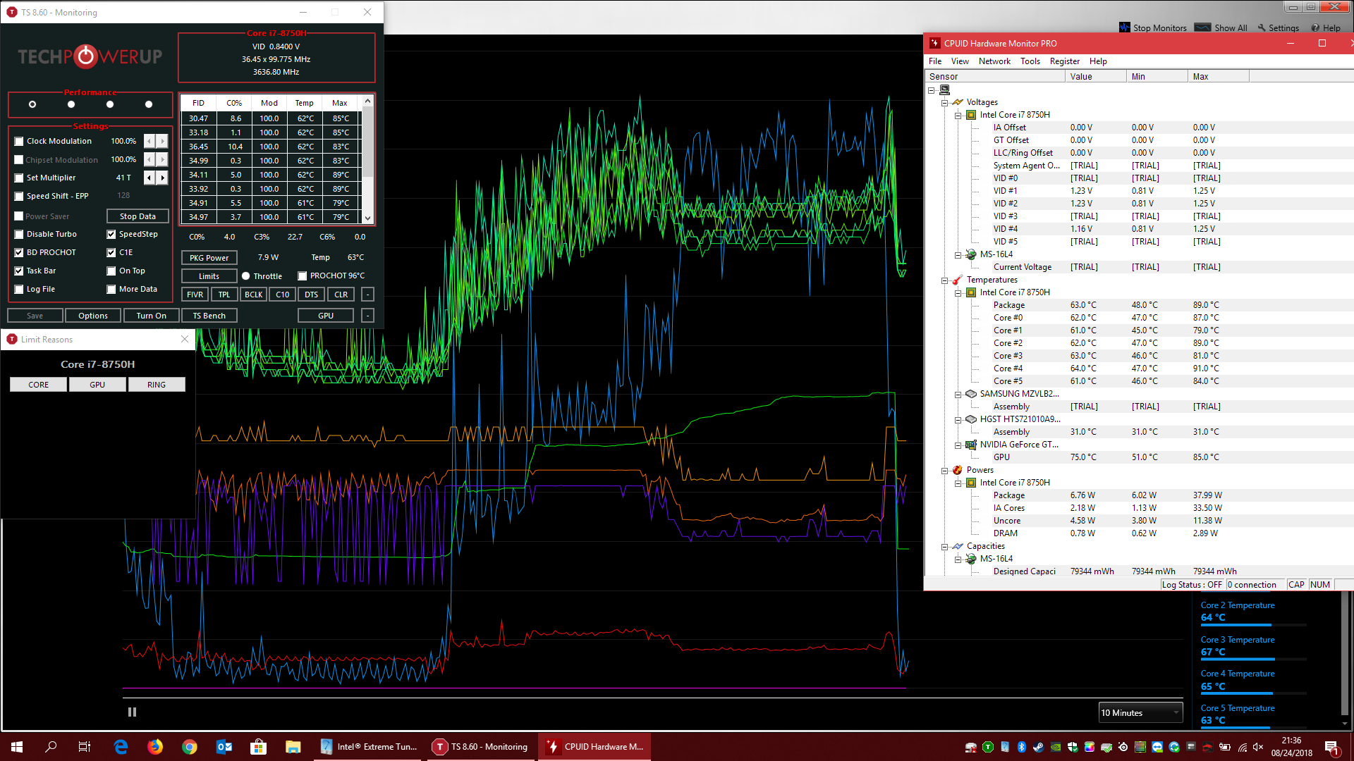
Task: Click Steam icon in system tray
Action: 1039,747
